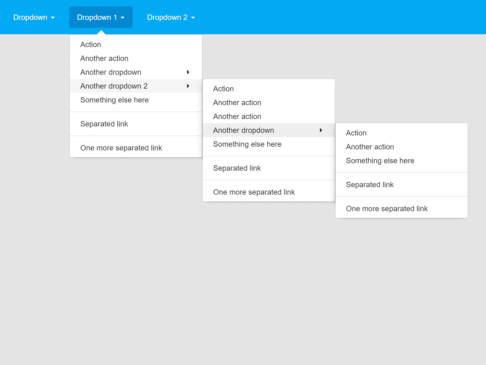The image size is (486, 365).
Task: Choose the first "Another action" in second menu
Action: coord(237,102)
